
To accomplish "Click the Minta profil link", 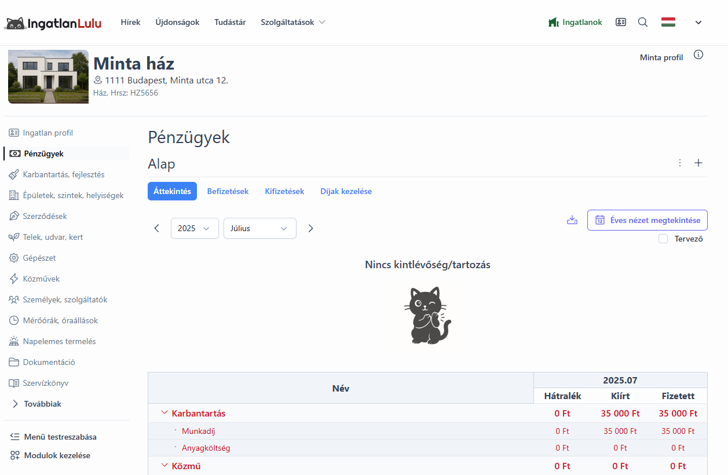I will (661, 57).
